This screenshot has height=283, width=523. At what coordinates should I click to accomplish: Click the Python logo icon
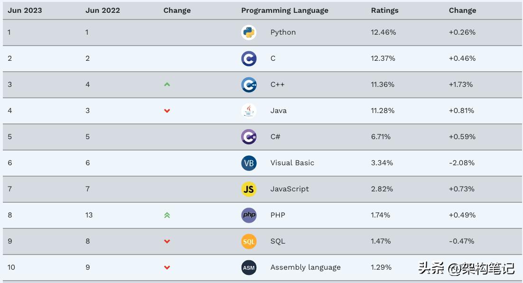(249, 32)
